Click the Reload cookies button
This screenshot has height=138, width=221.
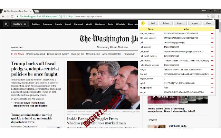point(166,23)
